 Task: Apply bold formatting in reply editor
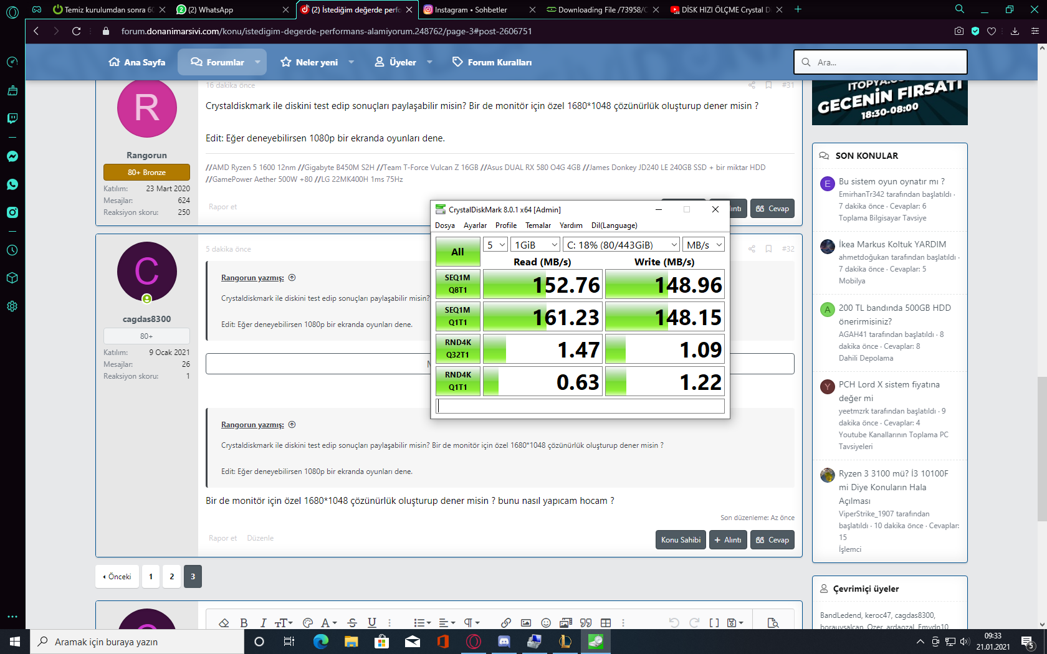244,623
